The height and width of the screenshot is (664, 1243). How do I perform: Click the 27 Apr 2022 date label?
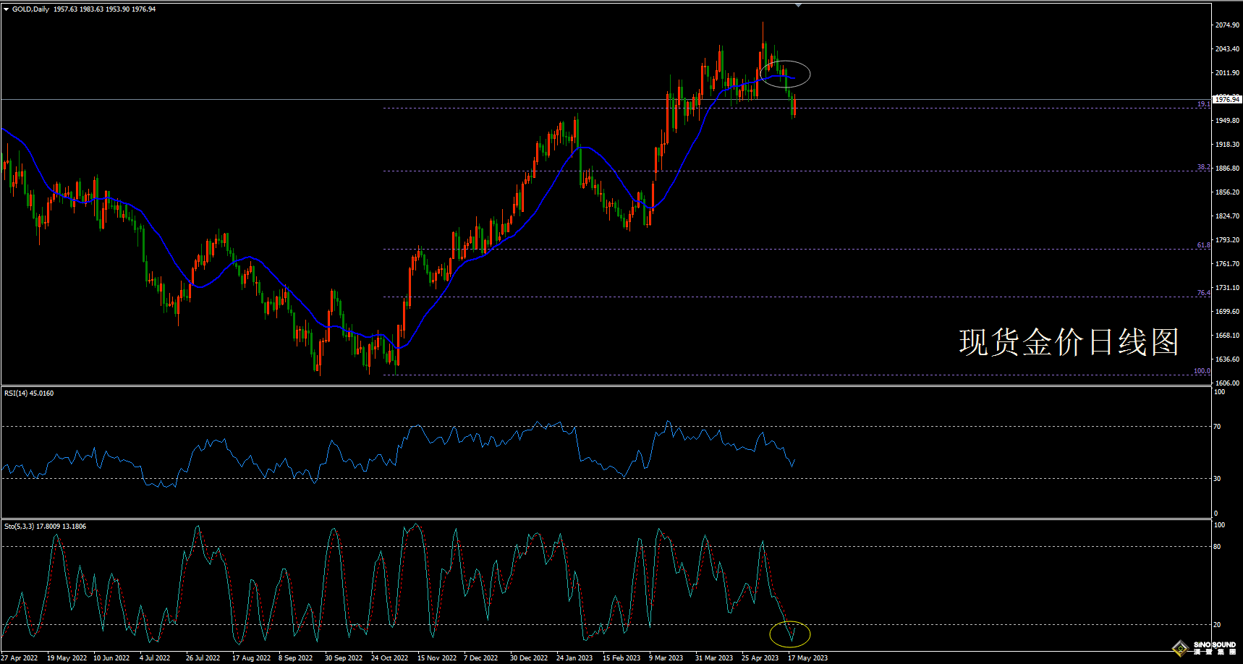coord(20,658)
